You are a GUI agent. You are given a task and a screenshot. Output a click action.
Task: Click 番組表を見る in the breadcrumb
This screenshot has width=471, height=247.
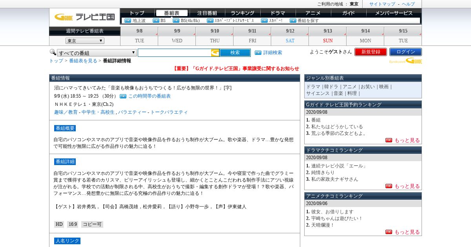(83, 61)
